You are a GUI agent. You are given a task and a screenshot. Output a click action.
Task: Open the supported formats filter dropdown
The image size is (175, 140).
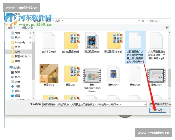(x=160, y=104)
